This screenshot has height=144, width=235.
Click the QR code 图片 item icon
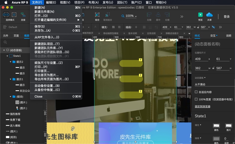coord(17,102)
